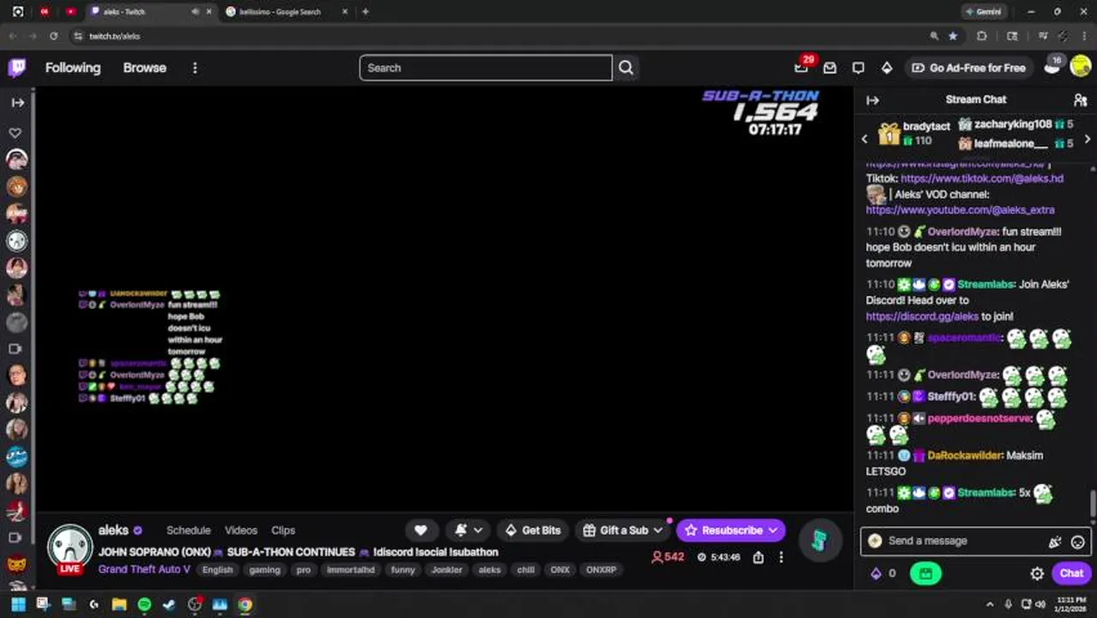Open the Following page

[x=73, y=68]
